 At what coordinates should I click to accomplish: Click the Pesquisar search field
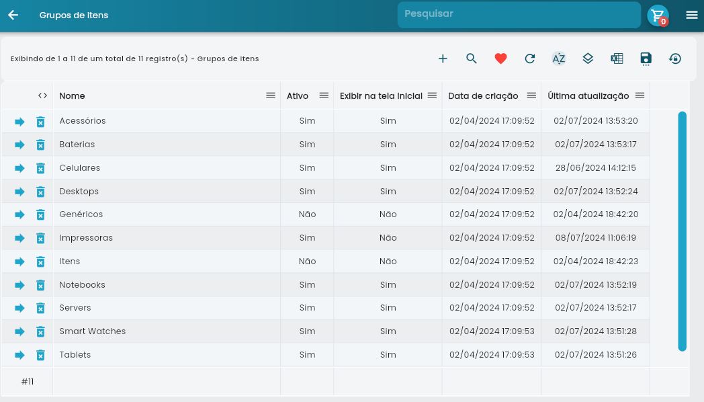519,15
